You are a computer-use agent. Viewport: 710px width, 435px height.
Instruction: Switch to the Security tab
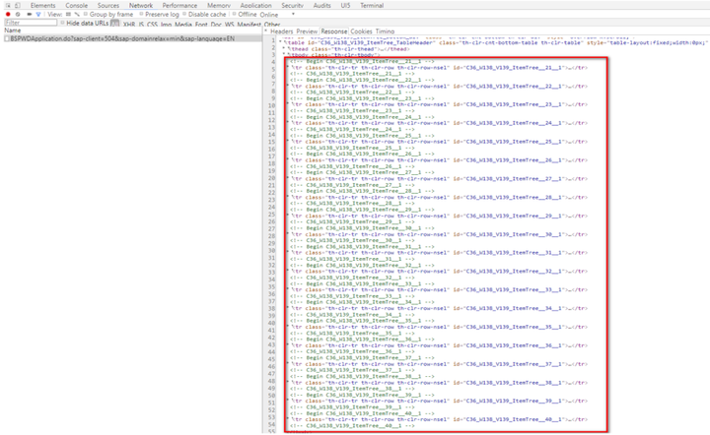pos(292,6)
